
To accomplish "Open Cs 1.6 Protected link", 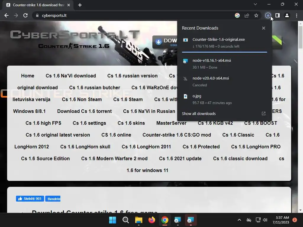I will pyautogui.click(x=201, y=147).
